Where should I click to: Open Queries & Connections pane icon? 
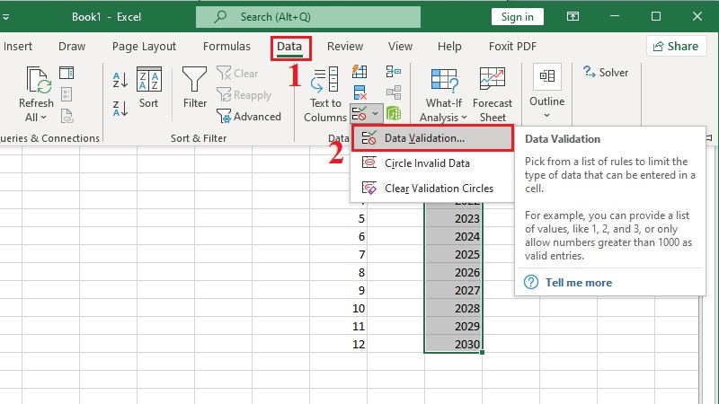pos(67,73)
